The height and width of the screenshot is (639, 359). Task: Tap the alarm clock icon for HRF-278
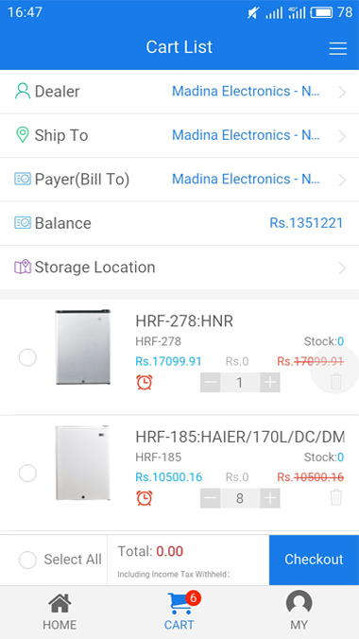(145, 382)
